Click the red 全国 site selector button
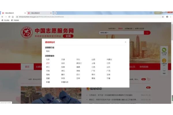This screenshot has width=173, height=115. coord(68,36)
